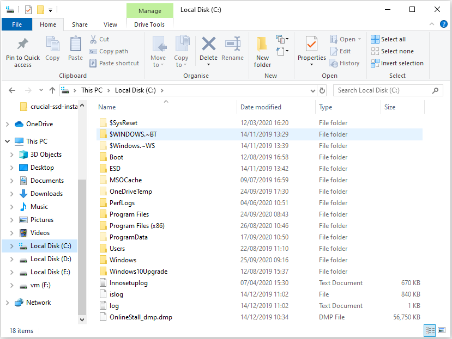
Task: Switch to large thumbnails view
Action: click(441, 330)
